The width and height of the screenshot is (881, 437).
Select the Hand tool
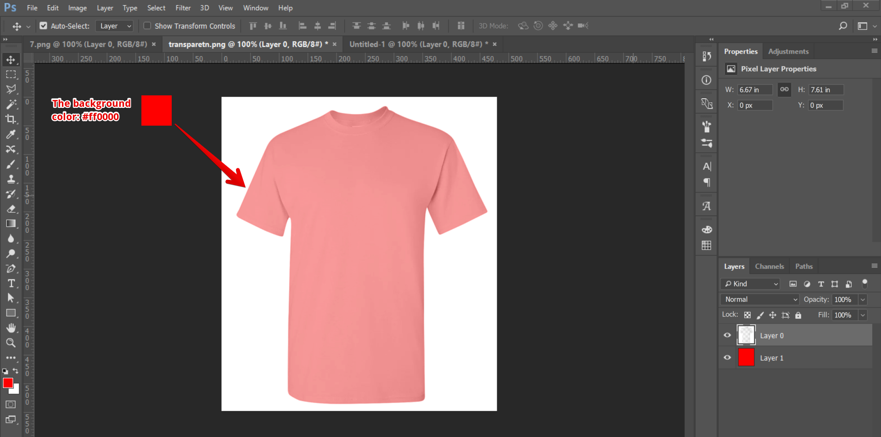pyautogui.click(x=11, y=328)
